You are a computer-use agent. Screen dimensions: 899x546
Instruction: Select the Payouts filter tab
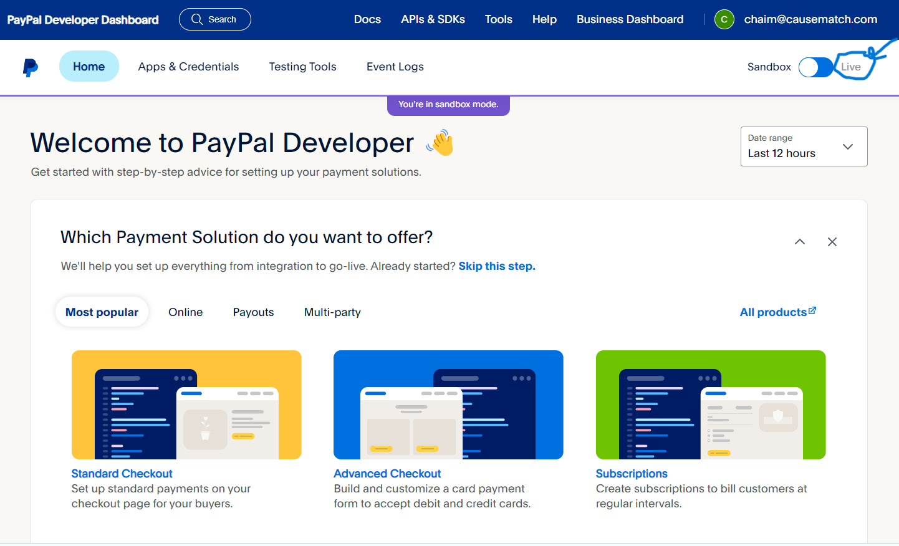click(254, 312)
